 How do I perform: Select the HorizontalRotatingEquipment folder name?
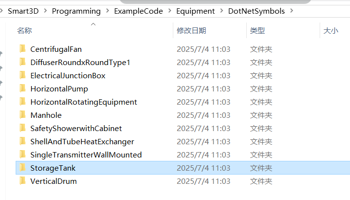click(x=84, y=102)
